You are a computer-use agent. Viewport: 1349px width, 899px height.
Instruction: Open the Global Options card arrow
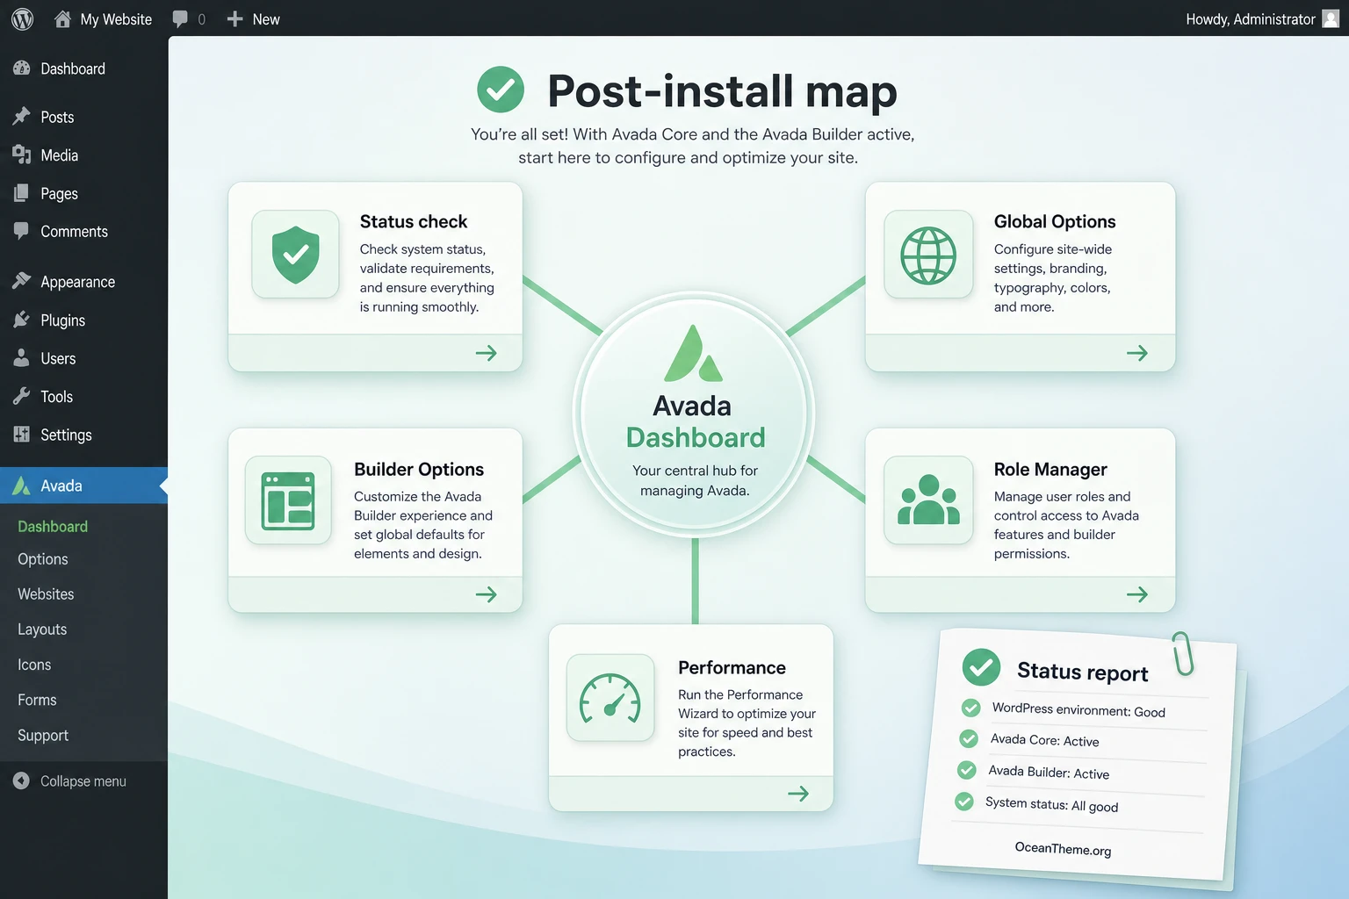(x=1137, y=353)
